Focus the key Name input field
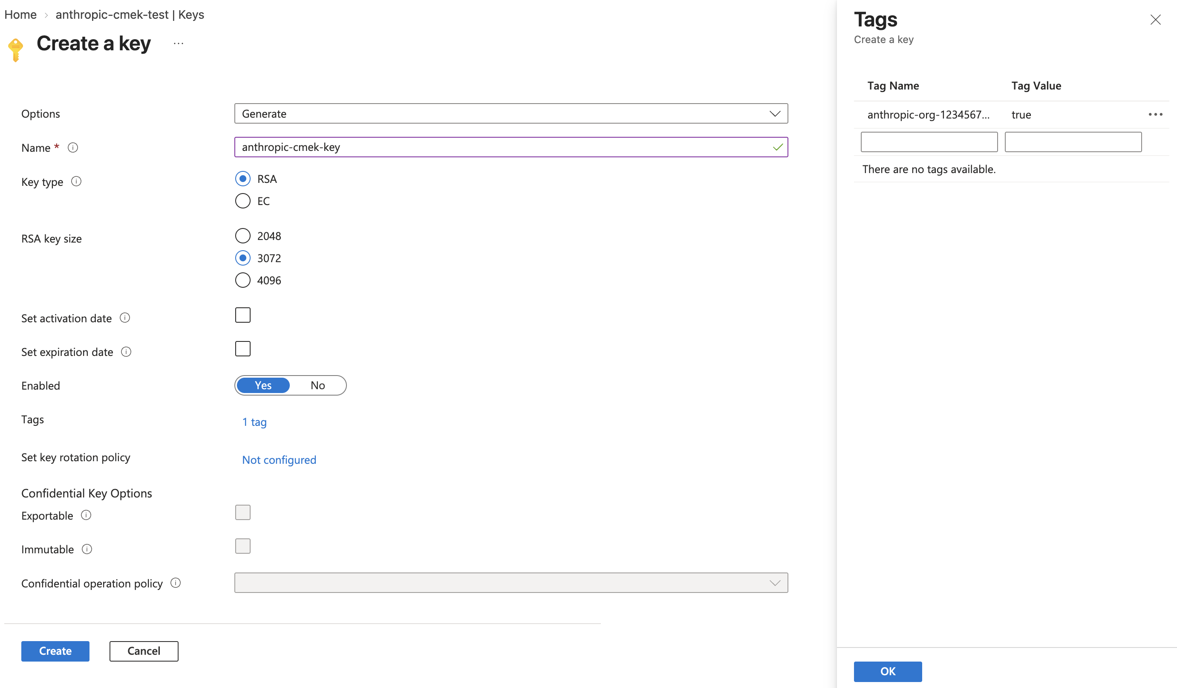 511,147
